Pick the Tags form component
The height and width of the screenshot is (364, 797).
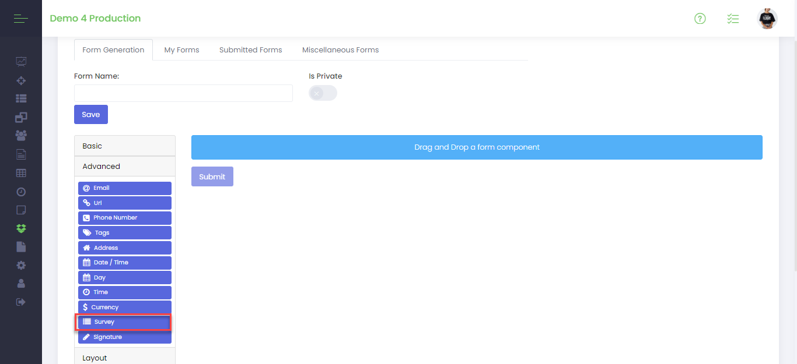125,233
